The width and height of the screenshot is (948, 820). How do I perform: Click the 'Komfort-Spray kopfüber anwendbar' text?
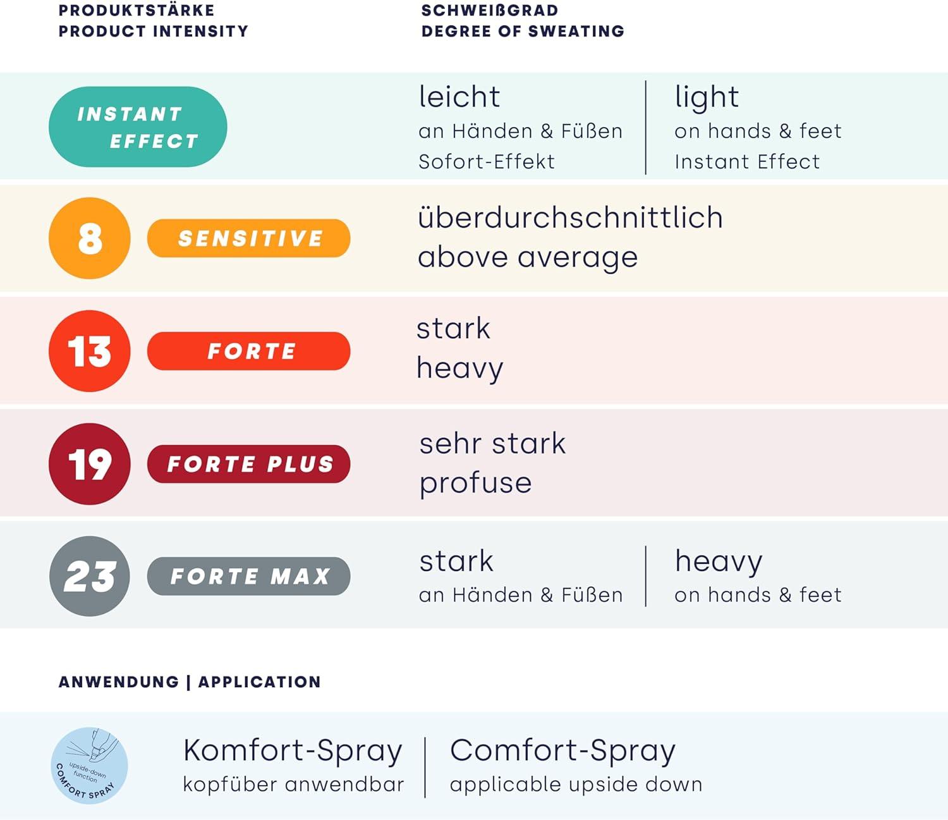click(x=293, y=766)
